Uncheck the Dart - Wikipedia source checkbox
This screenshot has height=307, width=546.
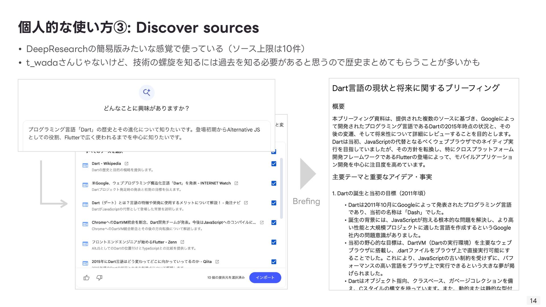[x=274, y=164]
